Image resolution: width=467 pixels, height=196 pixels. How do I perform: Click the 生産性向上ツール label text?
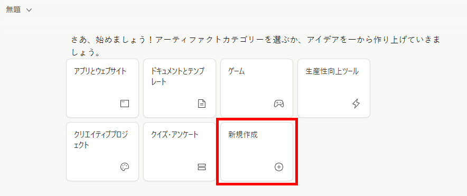click(x=332, y=71)
